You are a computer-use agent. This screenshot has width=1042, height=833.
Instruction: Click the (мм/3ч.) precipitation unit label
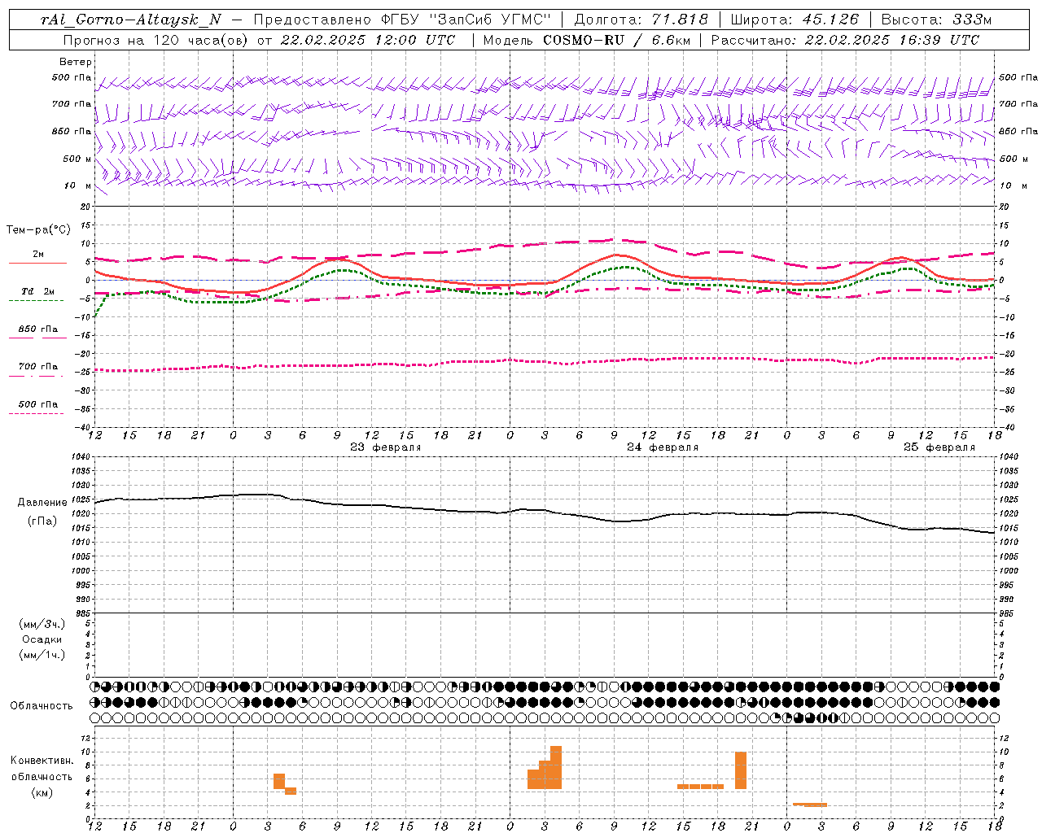(x=42, y=624)
